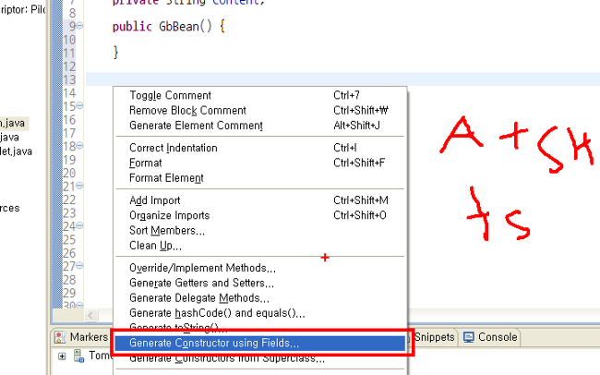Viewport: 600px width, 375px height.
Task: Collapse code fold at line 15
Action: tap(79, 105)
